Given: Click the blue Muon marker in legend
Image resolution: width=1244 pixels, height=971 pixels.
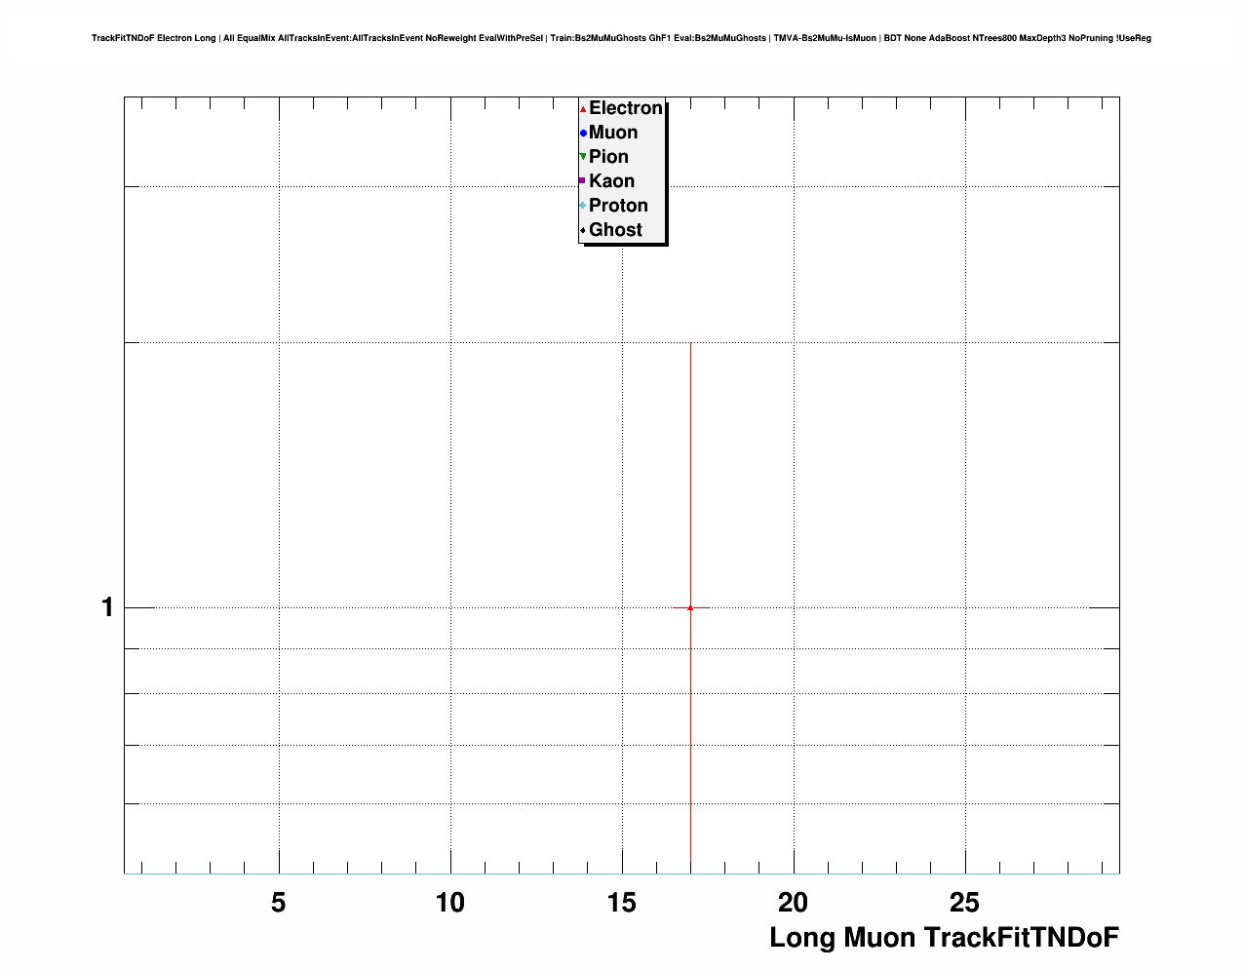Looking at the screenshot, I should coord(583,134).
